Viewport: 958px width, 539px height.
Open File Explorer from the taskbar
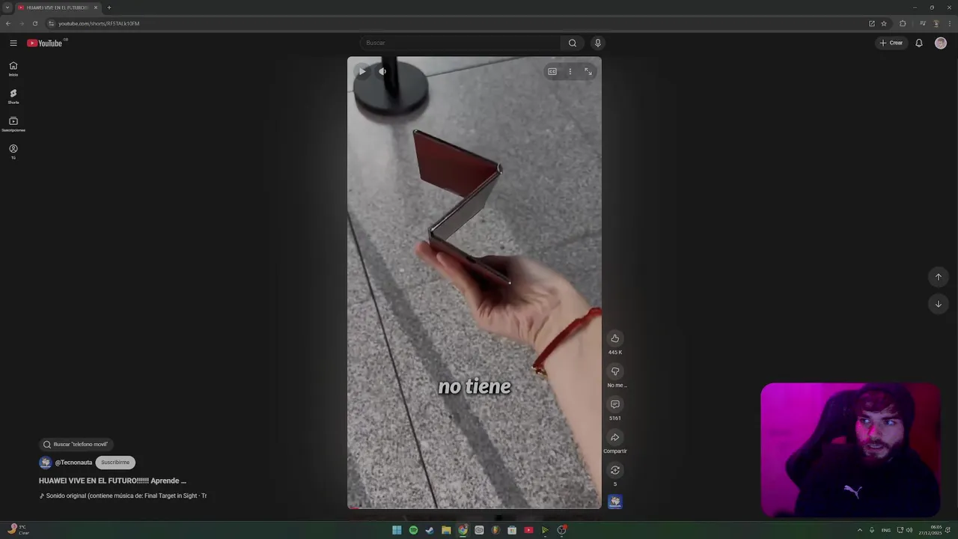coord(446,530)
